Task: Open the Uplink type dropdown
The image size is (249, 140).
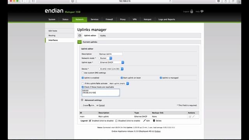Action: click(112, 62)
